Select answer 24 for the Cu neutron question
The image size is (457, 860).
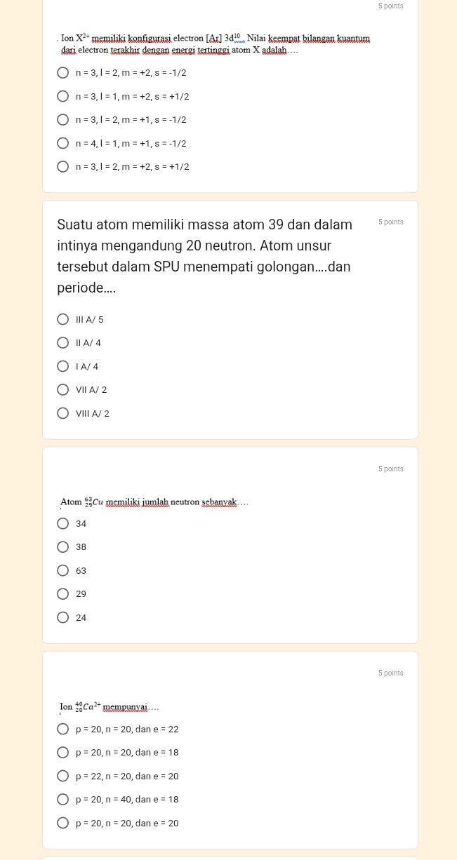[x=62, y=617]
